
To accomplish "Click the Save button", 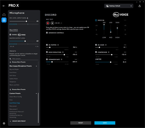I will point(105,123).
